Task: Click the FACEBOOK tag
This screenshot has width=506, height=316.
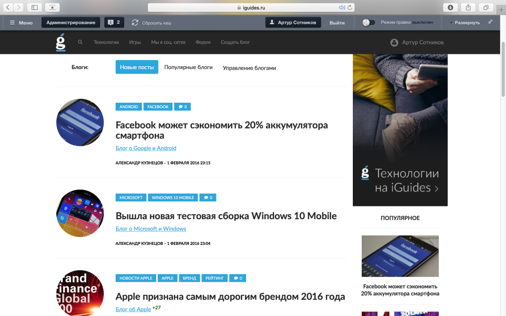Action: (158, 107)
